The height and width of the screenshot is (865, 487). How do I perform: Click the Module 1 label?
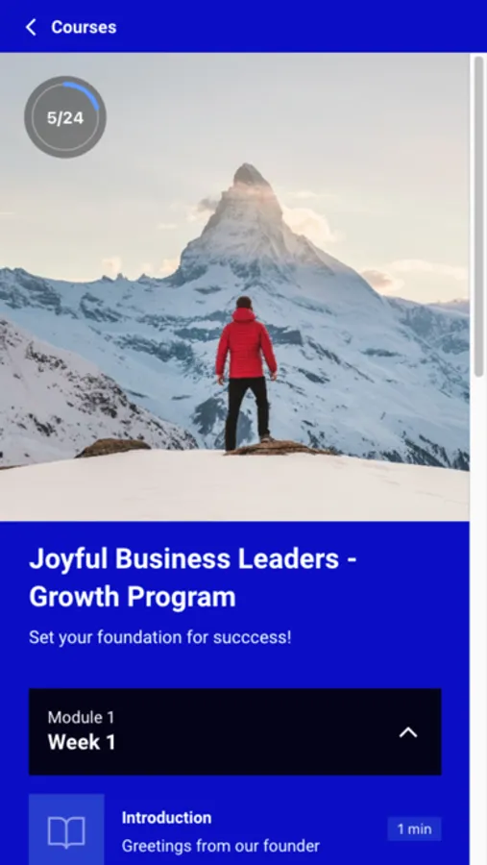[x=81, y=717]
